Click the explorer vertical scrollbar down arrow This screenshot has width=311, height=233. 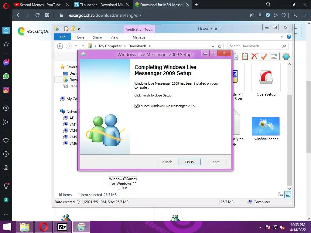tap(289, 189)
